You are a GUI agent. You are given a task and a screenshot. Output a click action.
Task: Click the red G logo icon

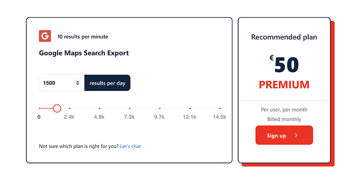tap(45, 36)
